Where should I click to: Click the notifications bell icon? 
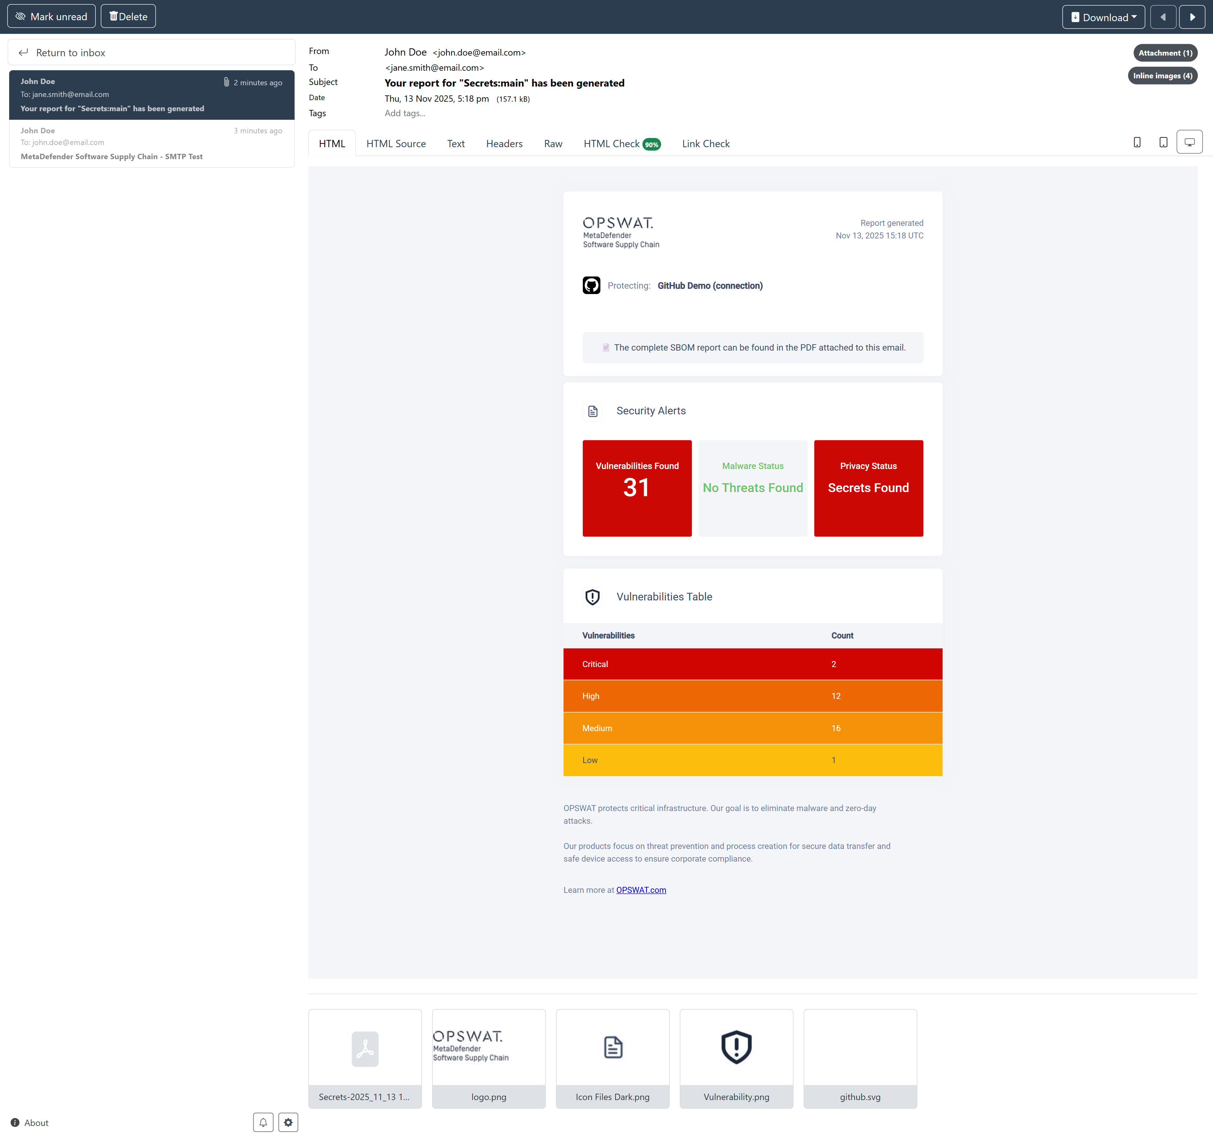point(263,1122)
